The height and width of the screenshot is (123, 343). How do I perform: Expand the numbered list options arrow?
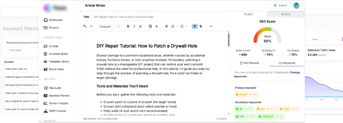177,26
